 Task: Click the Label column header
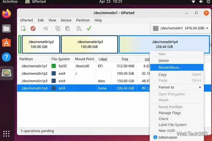tap(103, 59)
